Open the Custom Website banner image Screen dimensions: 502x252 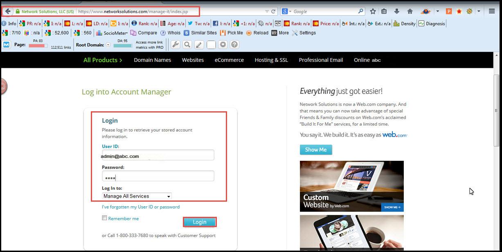click(352, 186)
